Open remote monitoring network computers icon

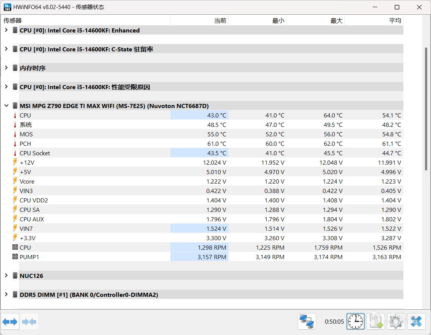point(307,321)
